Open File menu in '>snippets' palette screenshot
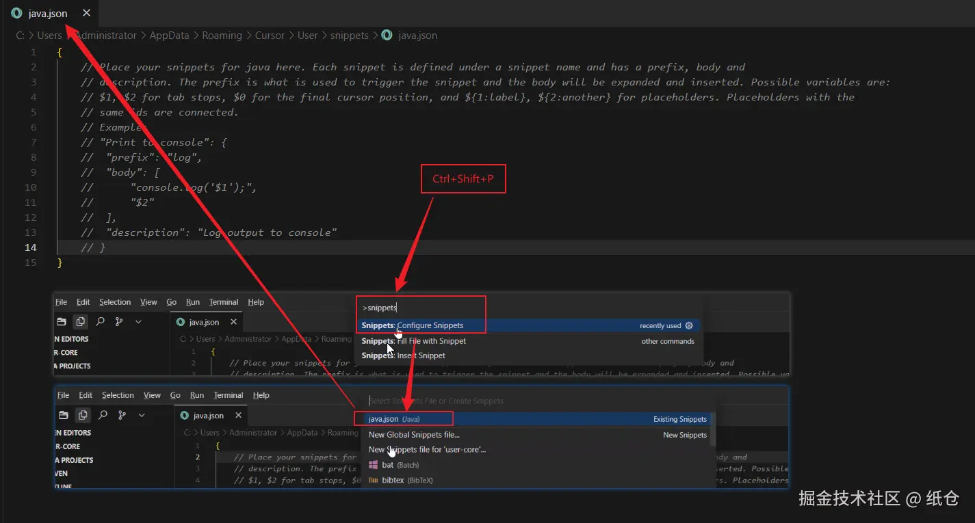The height and width of the screenshot is (523, 975). click(x=61, y=302)
